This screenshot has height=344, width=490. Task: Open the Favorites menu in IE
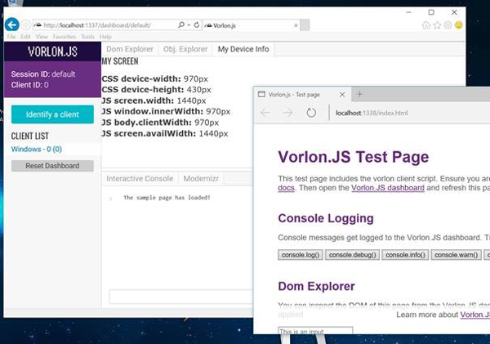tap(65, 37)
